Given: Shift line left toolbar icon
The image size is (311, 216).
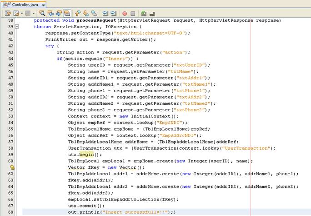Looking at the screenshot, I should 105,14.
